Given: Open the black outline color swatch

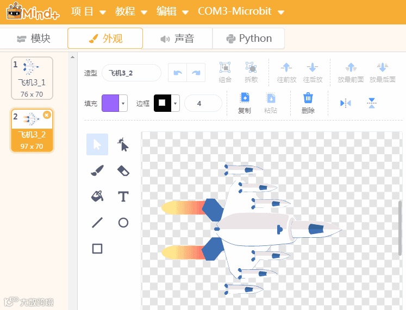Looking at the screenshot, I should [163, 103].
